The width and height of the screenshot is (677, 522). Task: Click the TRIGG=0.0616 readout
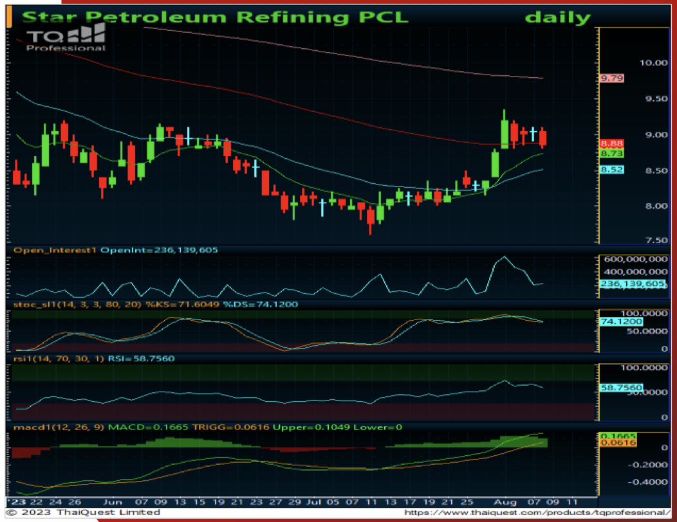coord(230,428)
